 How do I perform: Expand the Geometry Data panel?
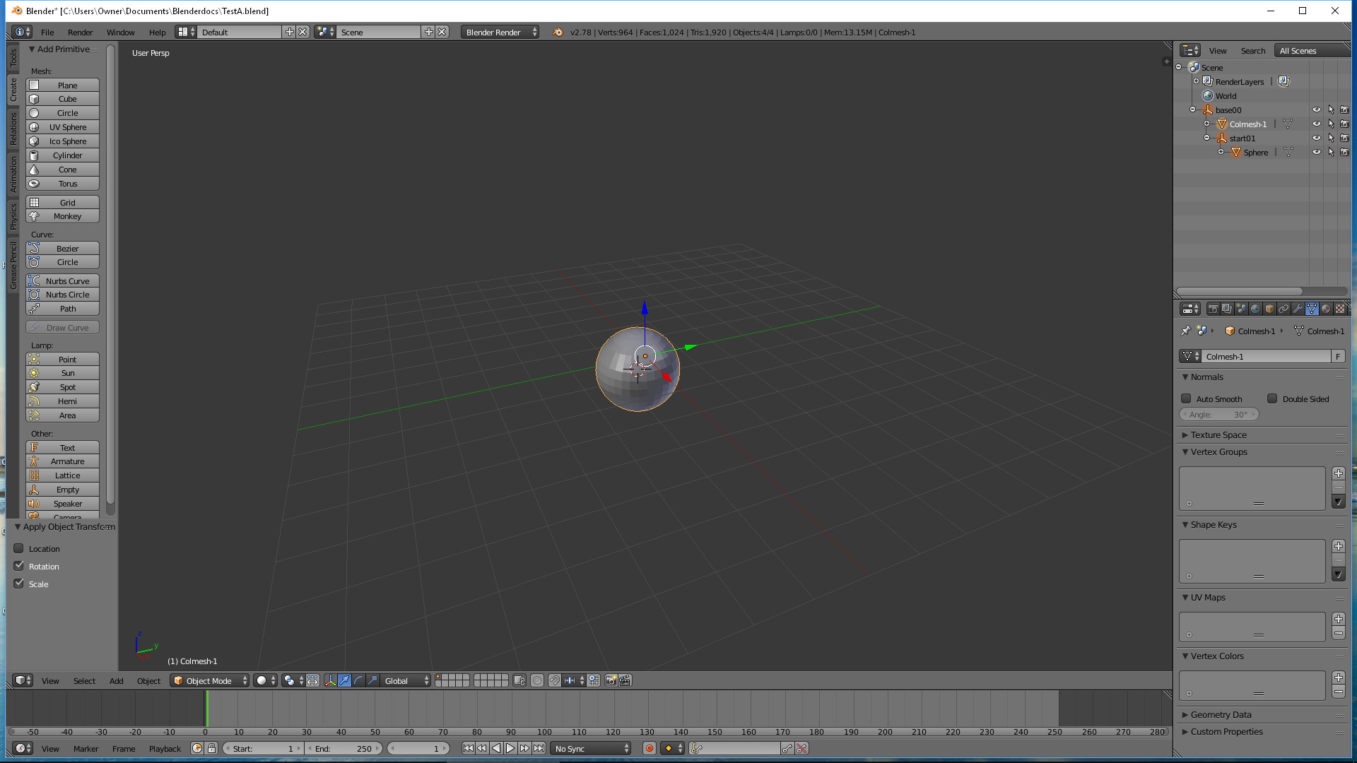pos(1220,714)
